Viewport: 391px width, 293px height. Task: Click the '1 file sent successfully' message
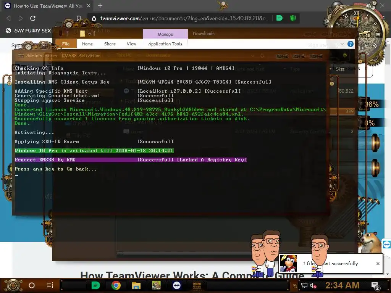pos(330,263)
